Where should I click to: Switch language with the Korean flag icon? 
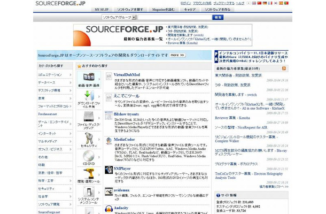tap(275, 3)
